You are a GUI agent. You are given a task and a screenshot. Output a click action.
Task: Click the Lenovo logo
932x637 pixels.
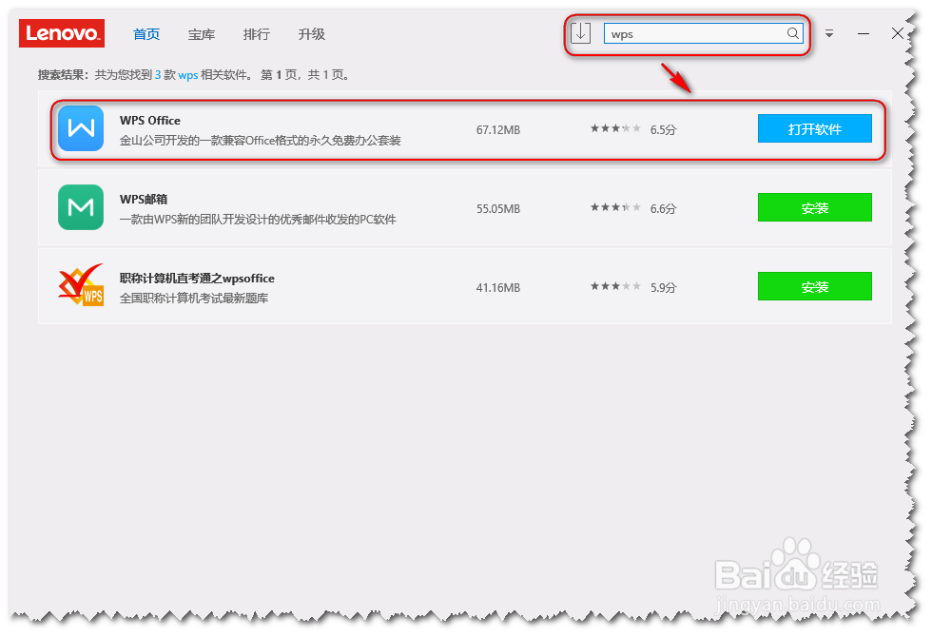point(61,33)
